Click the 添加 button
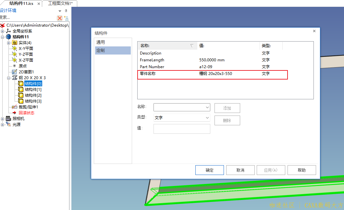Screen dimensions: 344x210 [227, 108]
